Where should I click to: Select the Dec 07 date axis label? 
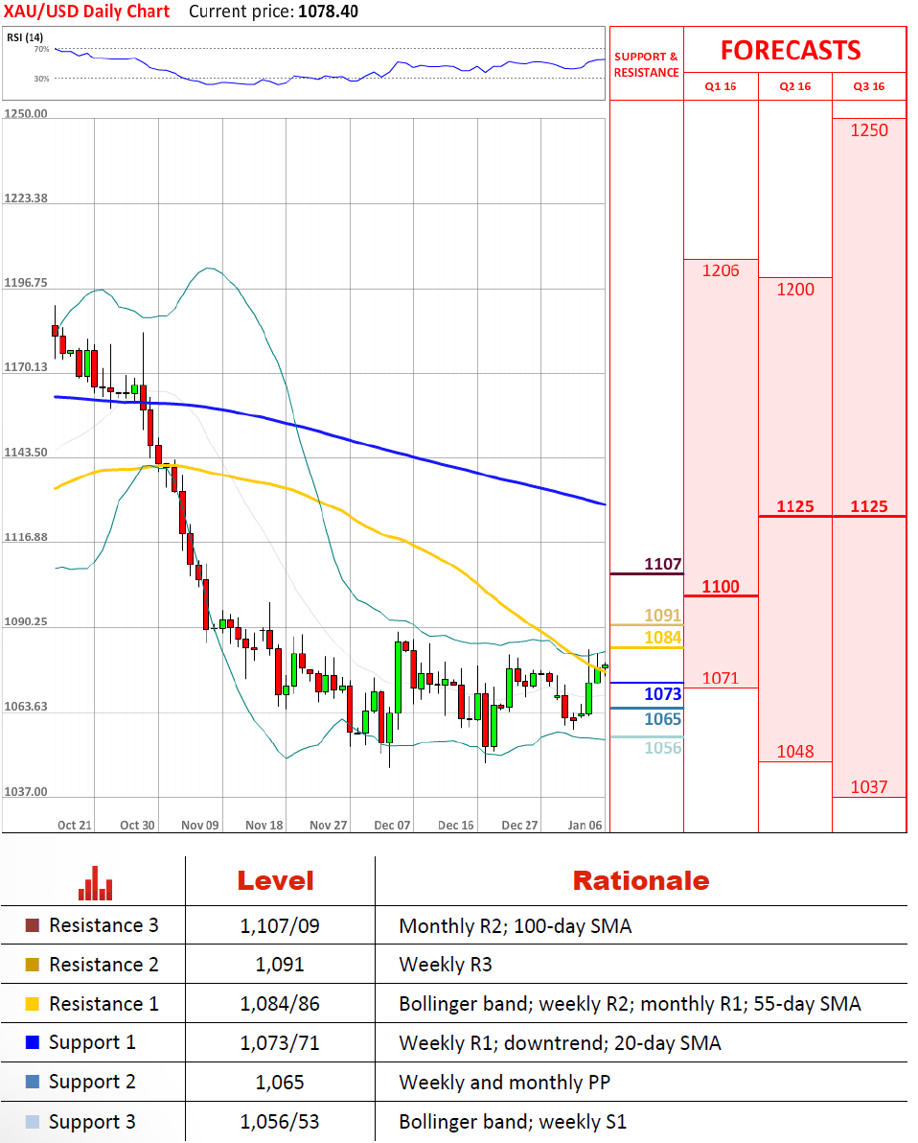click(392, 825)
